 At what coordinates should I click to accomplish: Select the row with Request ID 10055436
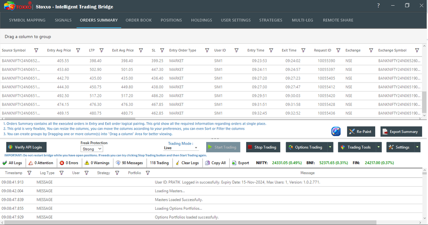(211, 113)
